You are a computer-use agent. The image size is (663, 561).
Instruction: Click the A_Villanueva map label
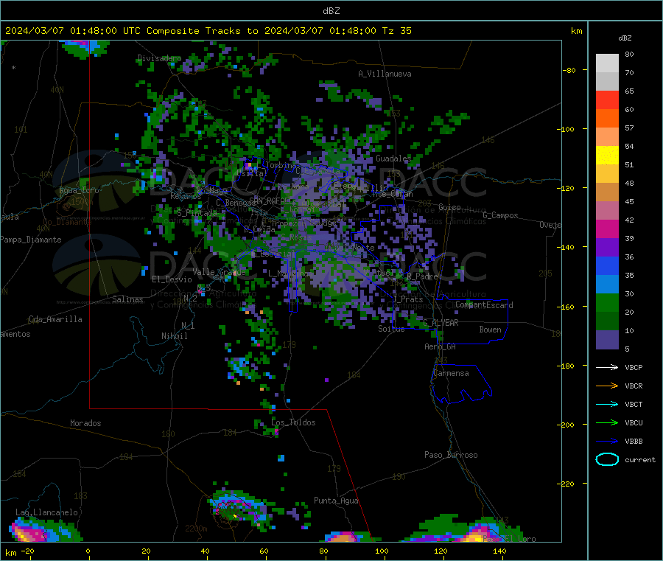click(385, 74)
